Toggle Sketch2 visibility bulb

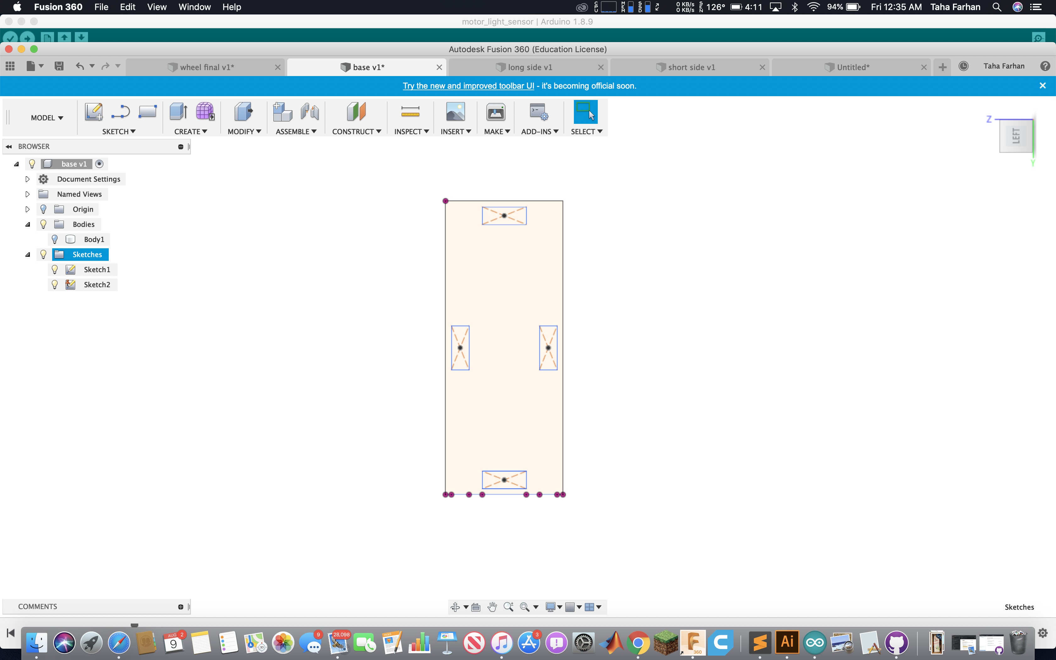pos(55,285)
